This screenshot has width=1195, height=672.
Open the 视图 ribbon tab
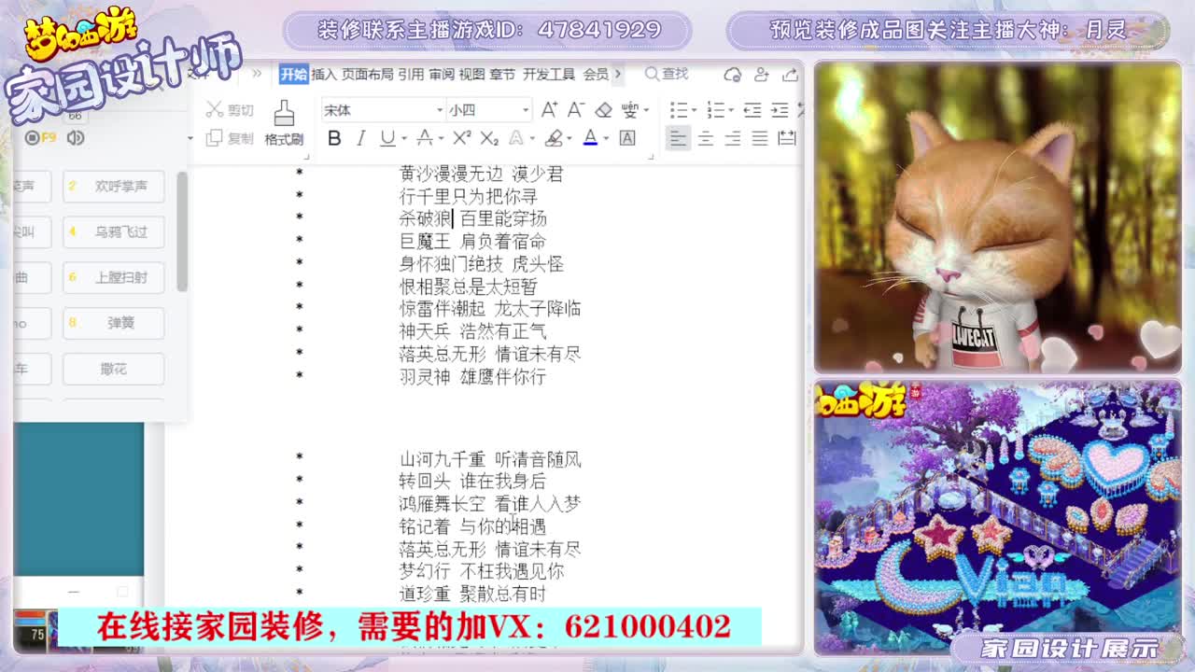tap(472, 74)
